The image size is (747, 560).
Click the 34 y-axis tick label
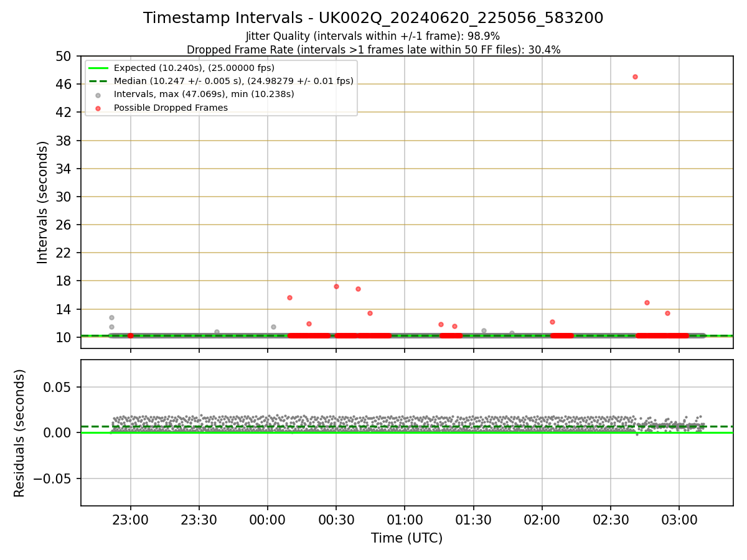tap(65, 169)
